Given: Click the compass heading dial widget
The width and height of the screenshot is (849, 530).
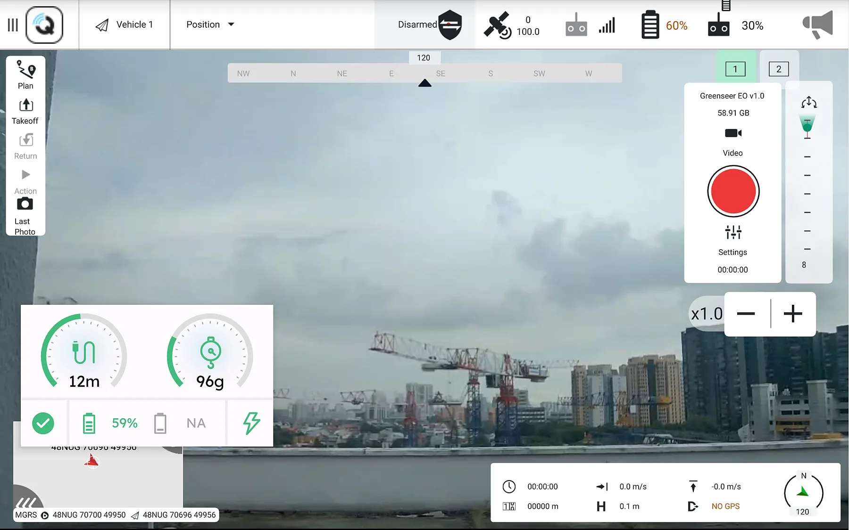Looking at the screenshot, I should tap(803, 494).
